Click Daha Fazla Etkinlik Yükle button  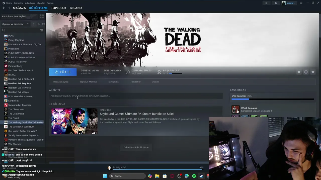136,147
